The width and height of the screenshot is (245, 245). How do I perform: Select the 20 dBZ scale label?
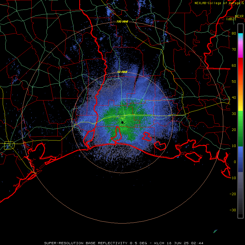(x=234, y=130)
